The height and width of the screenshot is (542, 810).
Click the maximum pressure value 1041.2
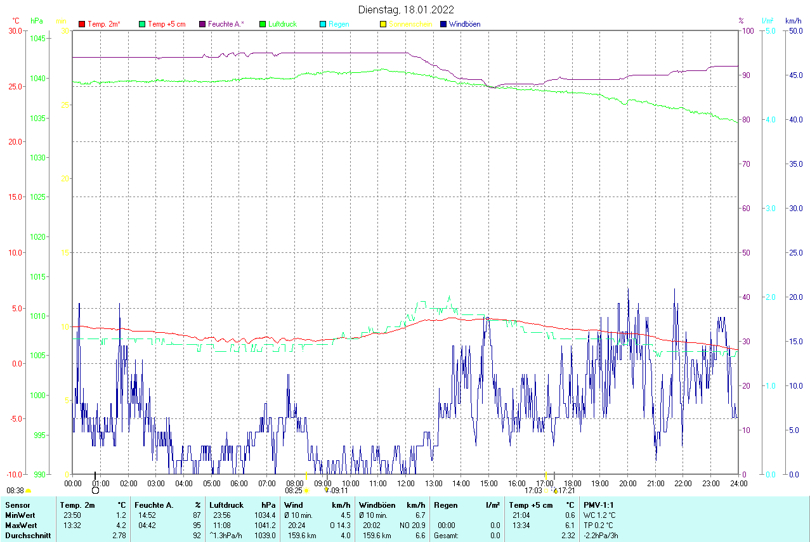click(265, 526)
